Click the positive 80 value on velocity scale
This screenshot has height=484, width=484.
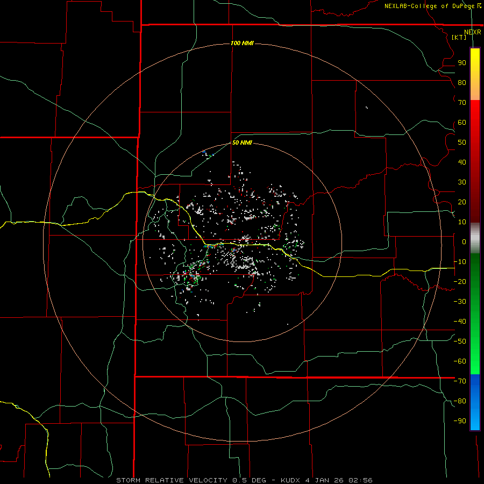[x=462, y=82]
